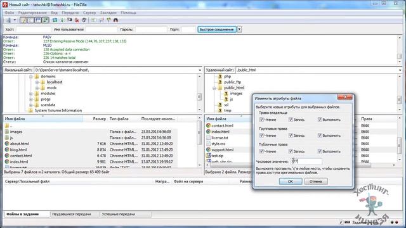Open the Файл menu
The width and height of the screenshot is (406, 228).
(10, 13)
